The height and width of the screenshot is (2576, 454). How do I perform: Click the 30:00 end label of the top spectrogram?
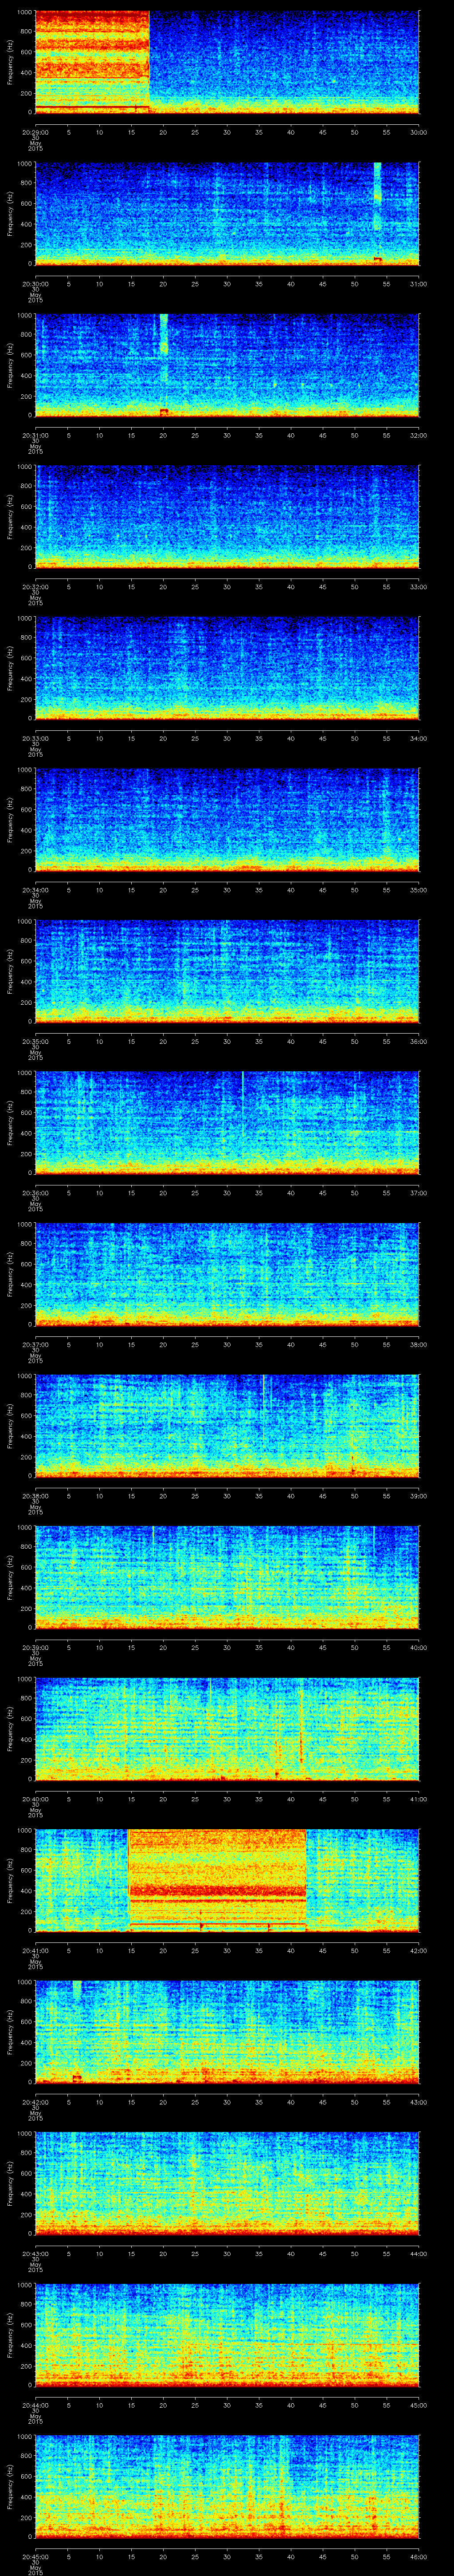click(418, 131)
